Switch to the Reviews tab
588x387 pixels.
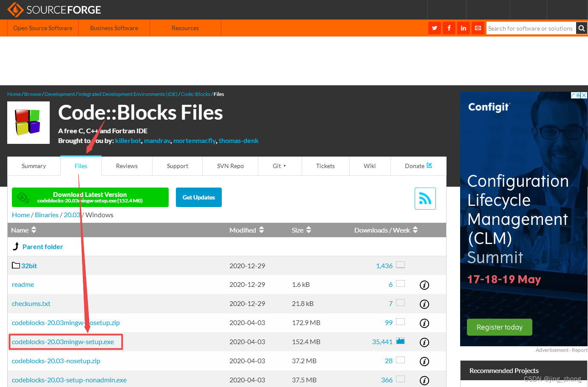pos(127,166)
